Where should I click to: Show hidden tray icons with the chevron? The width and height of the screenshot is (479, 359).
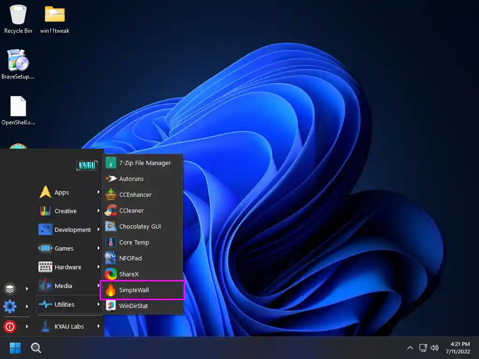click(410, 348)
